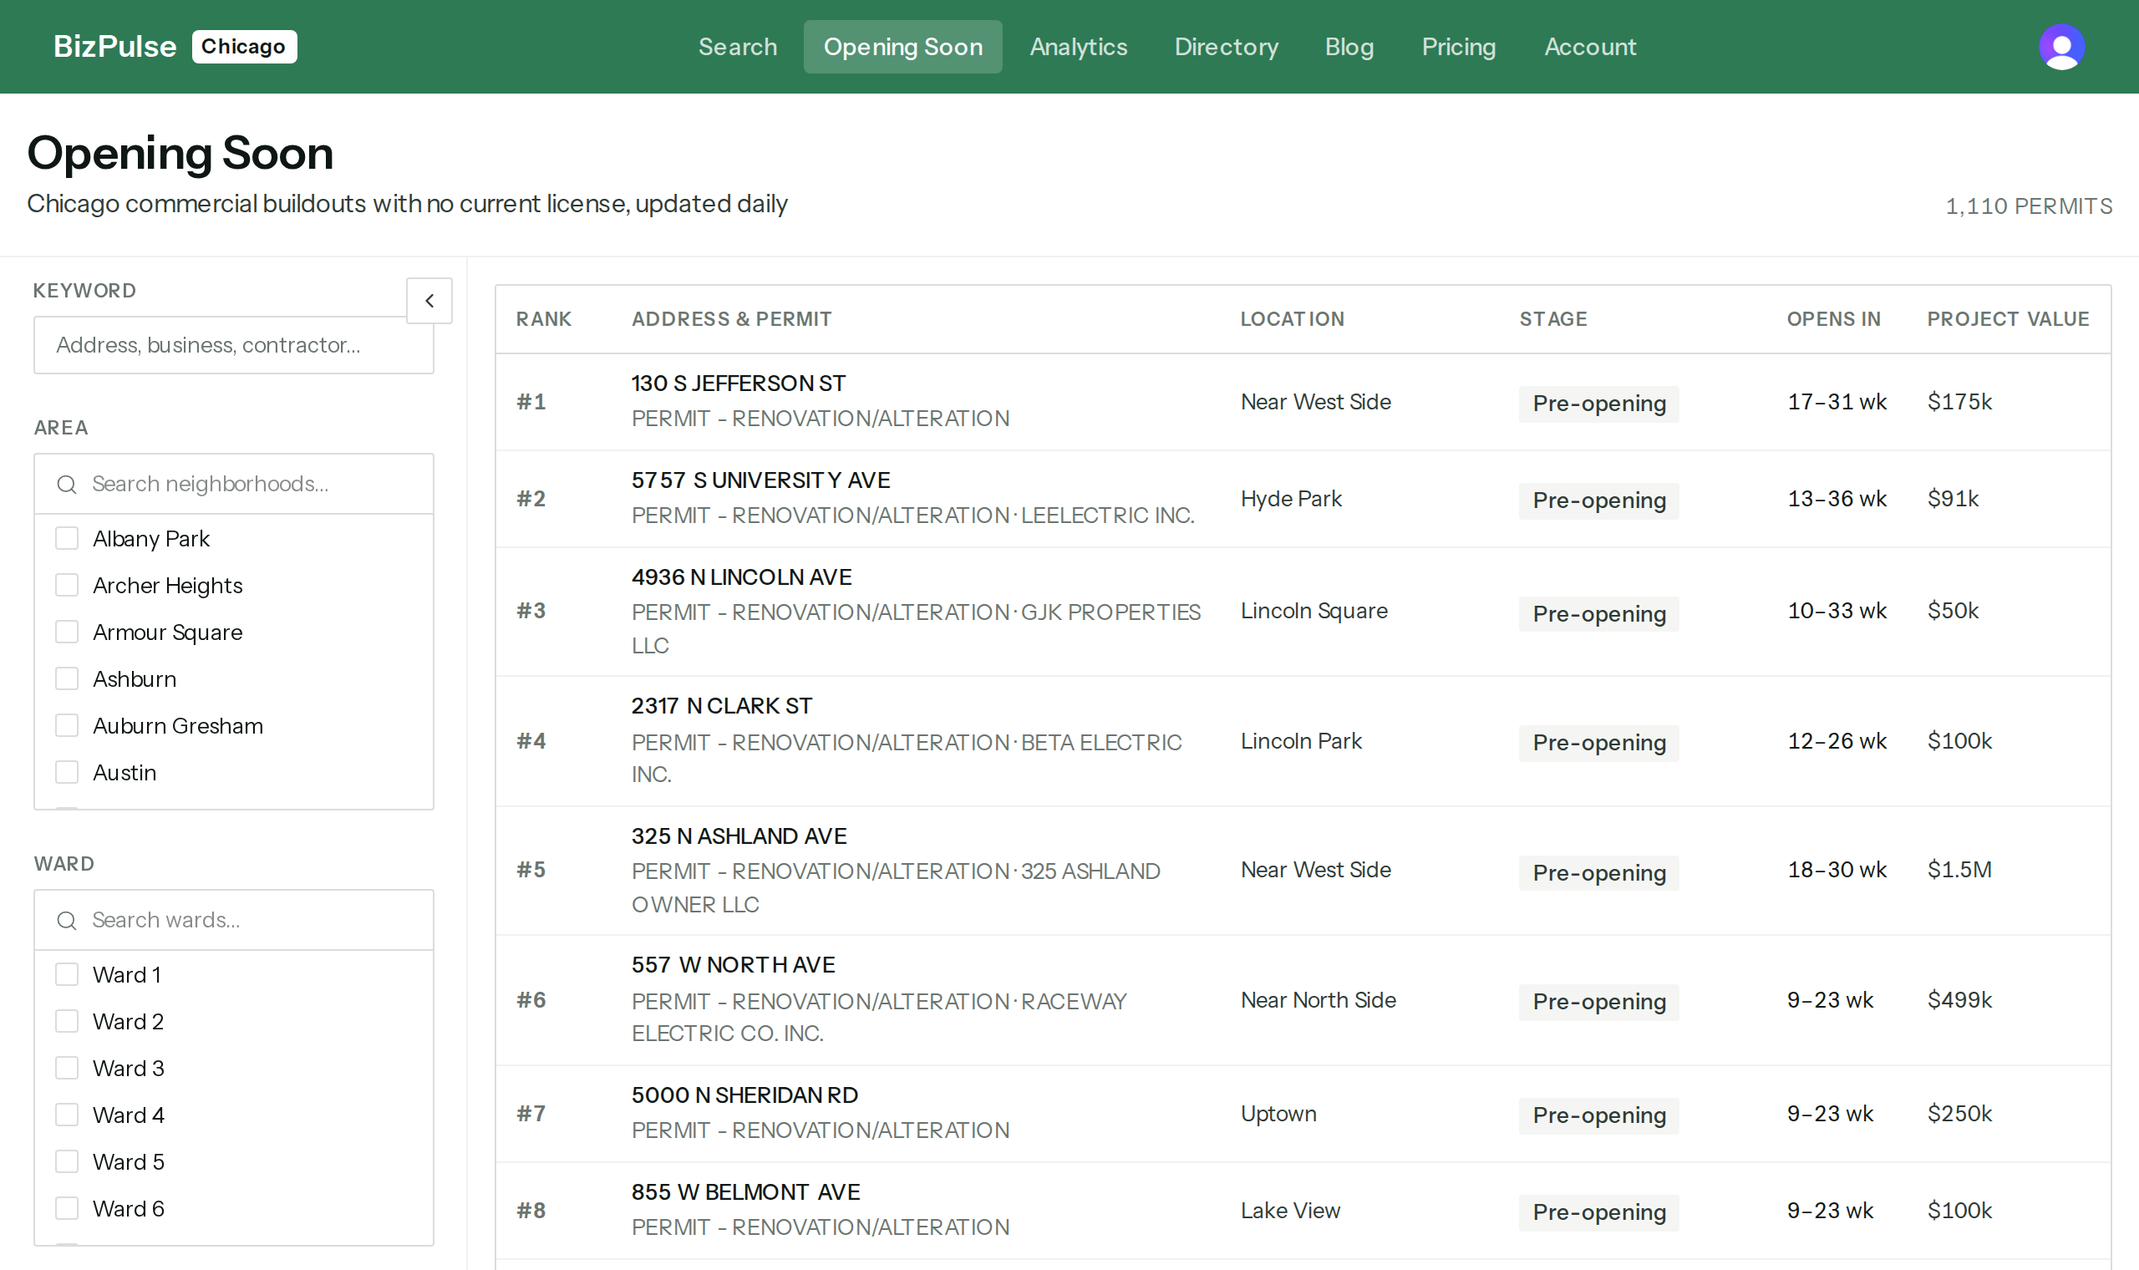Sort by the Project Value column
This screenshot has width=2139, height=1270.
tap(2008, 319)
